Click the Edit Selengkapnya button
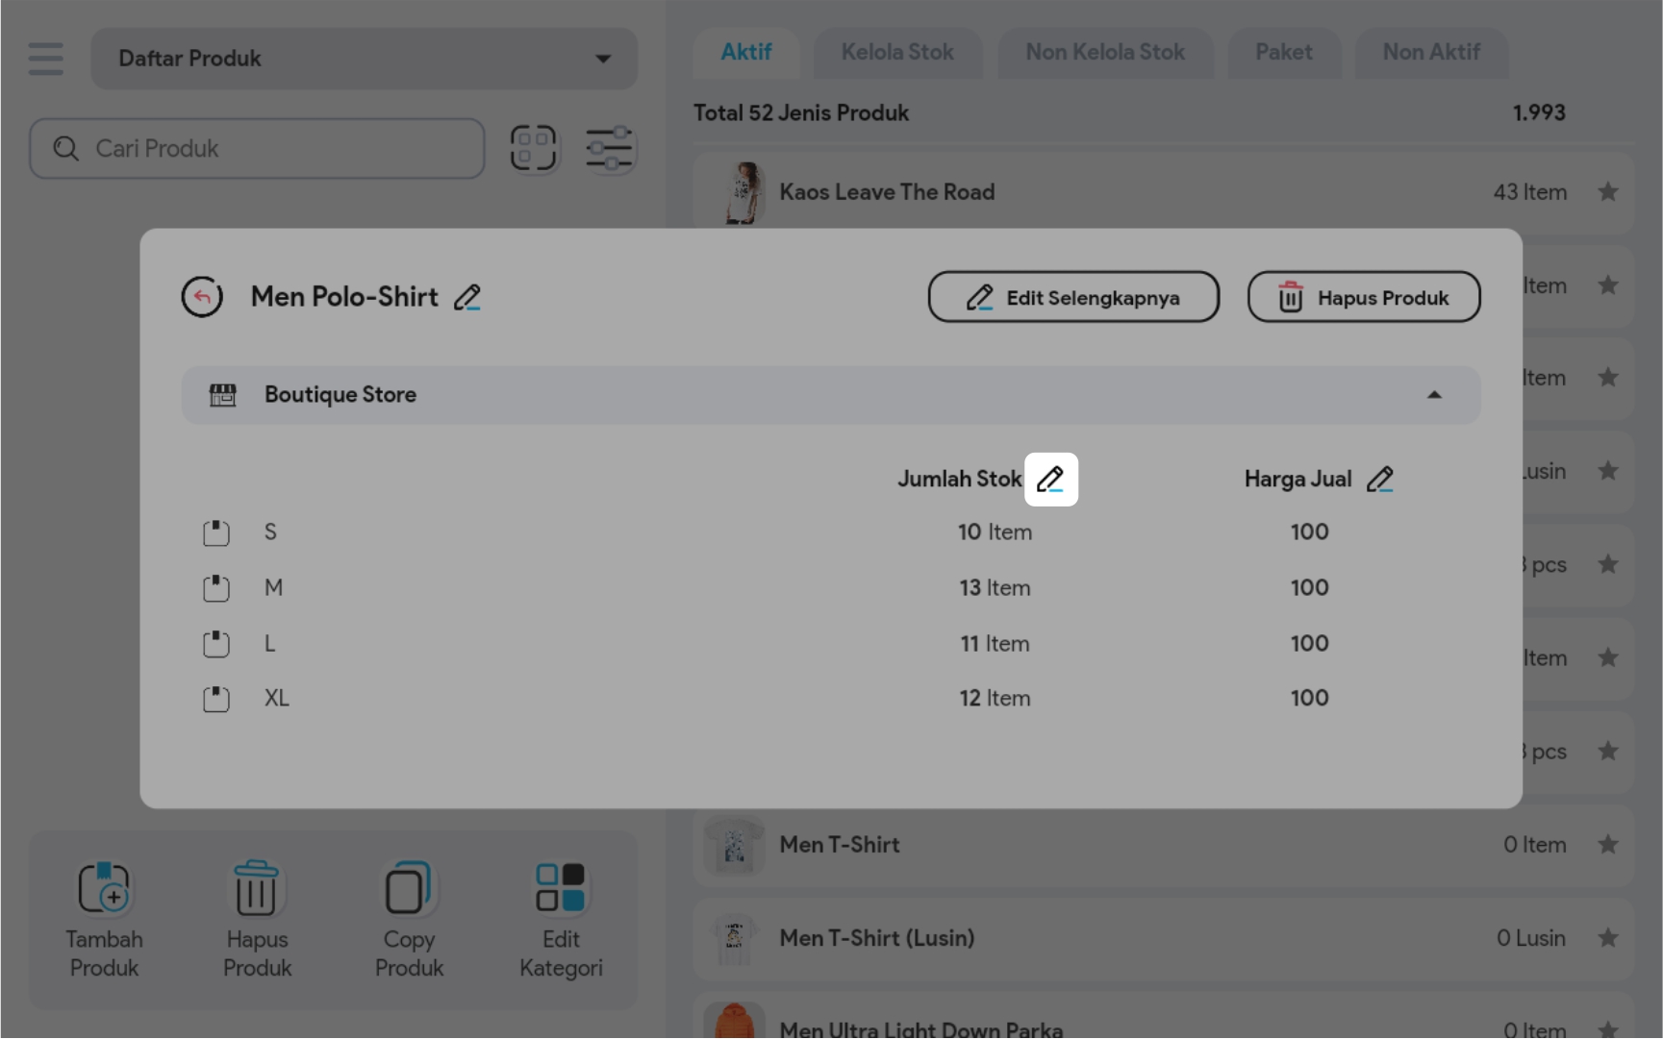This screenshot has height=1039, width=1663. 1072,298
